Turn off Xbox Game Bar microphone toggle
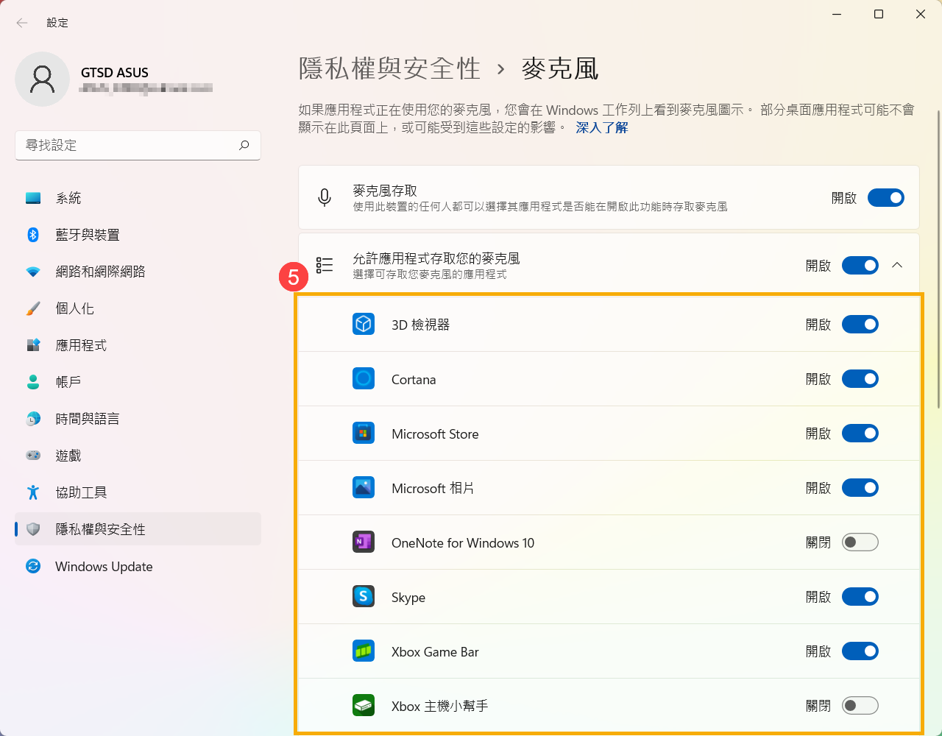This screenshot has width=942, height=736. coord(860,651)
